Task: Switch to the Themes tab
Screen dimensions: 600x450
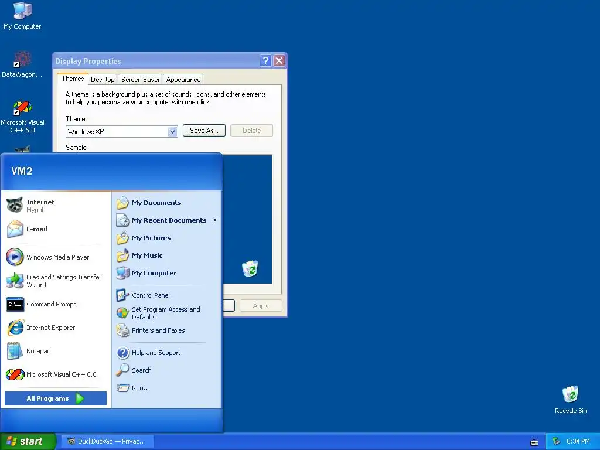Action: click(x=73, y=79)
